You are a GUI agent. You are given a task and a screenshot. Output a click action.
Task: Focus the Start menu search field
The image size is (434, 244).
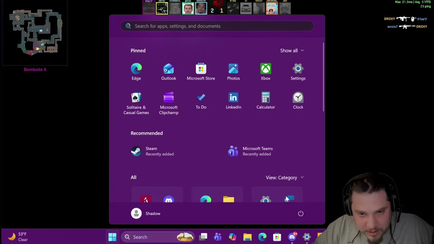[217, 26]
